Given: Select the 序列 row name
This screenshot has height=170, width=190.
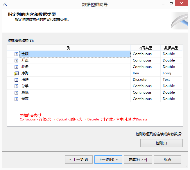Looking at the screenshot, I should pyautogui.click(x=75, y=73).
